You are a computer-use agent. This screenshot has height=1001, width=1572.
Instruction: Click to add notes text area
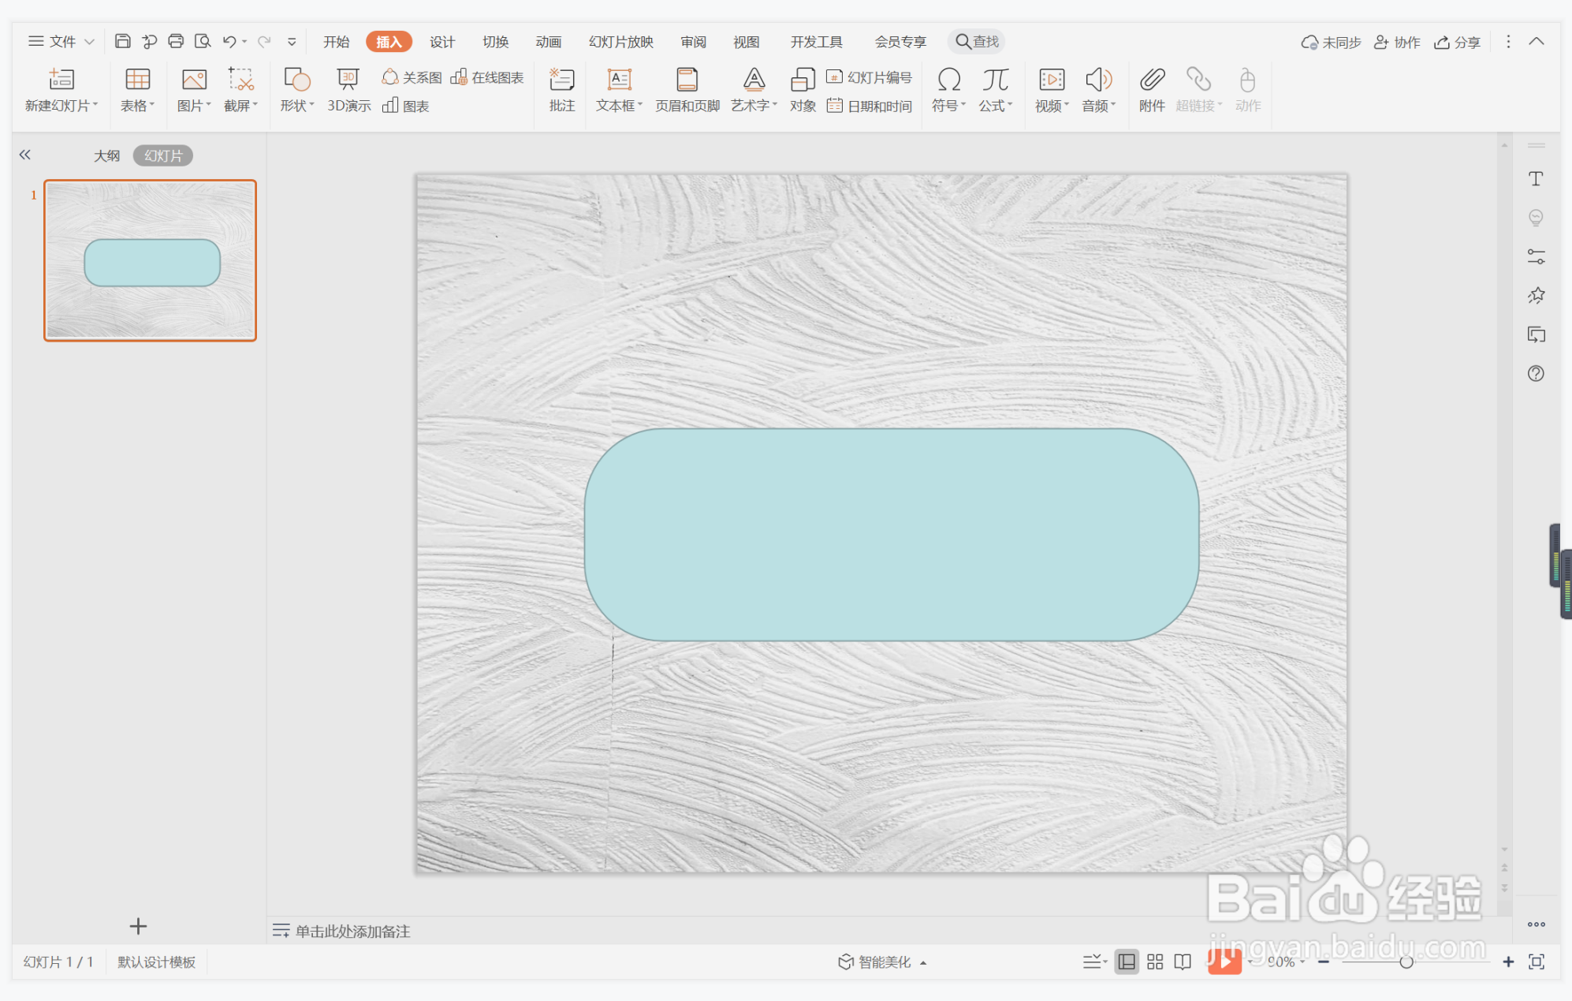352,931
